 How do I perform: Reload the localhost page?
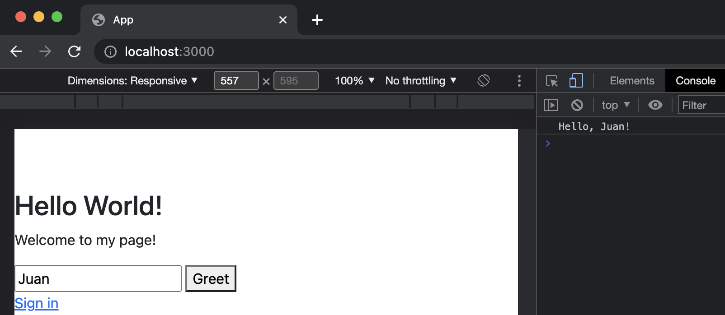click(x=74, y=51)
